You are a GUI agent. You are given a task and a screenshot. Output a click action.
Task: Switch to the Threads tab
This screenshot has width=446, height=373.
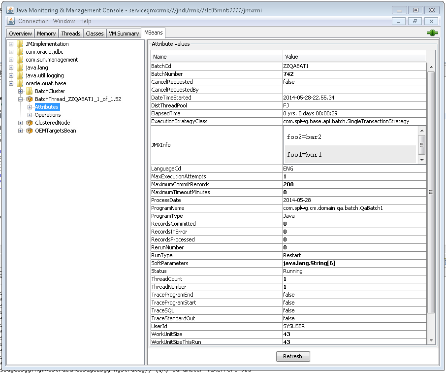pyautogui.click(x=71, y=34)
